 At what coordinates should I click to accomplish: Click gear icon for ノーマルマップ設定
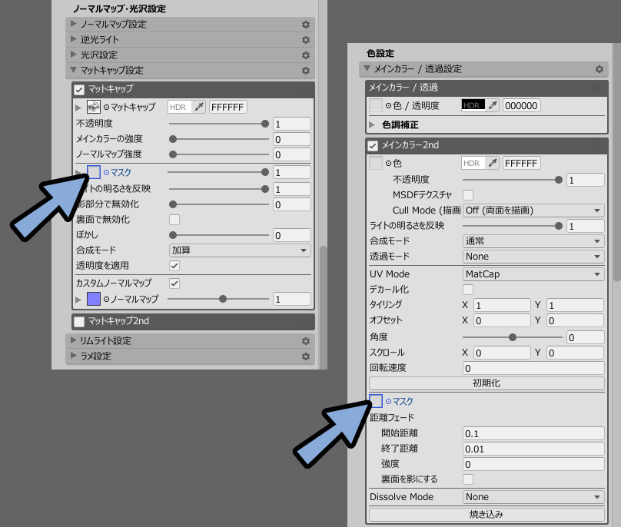(305, 25)
